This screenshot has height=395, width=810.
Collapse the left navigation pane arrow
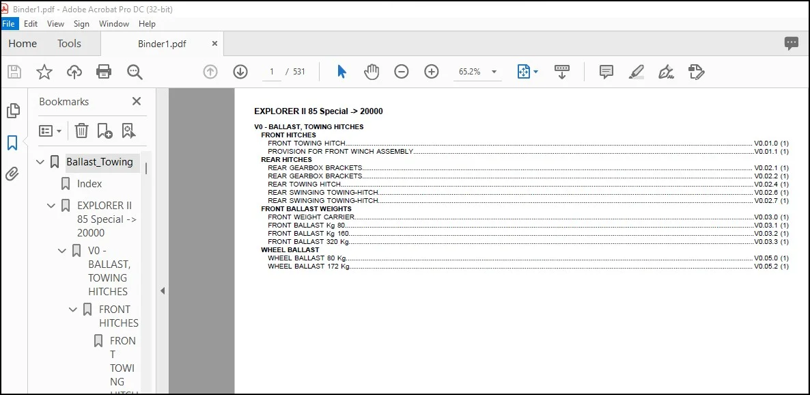(x=163, y=291)
